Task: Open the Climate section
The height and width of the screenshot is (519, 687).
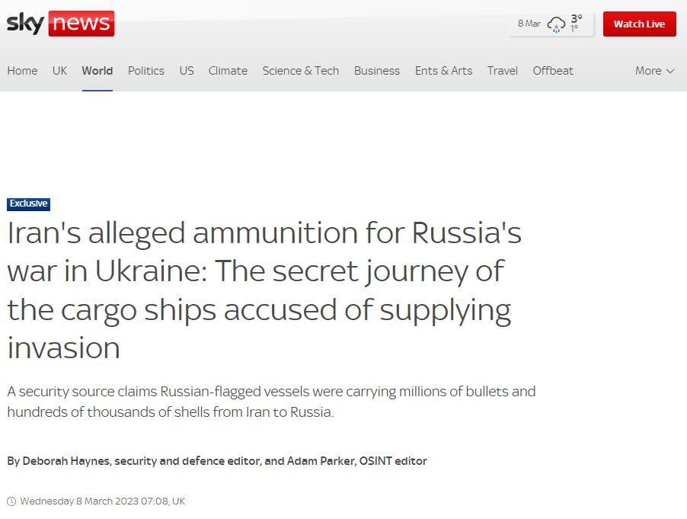Action: [228, 71]
